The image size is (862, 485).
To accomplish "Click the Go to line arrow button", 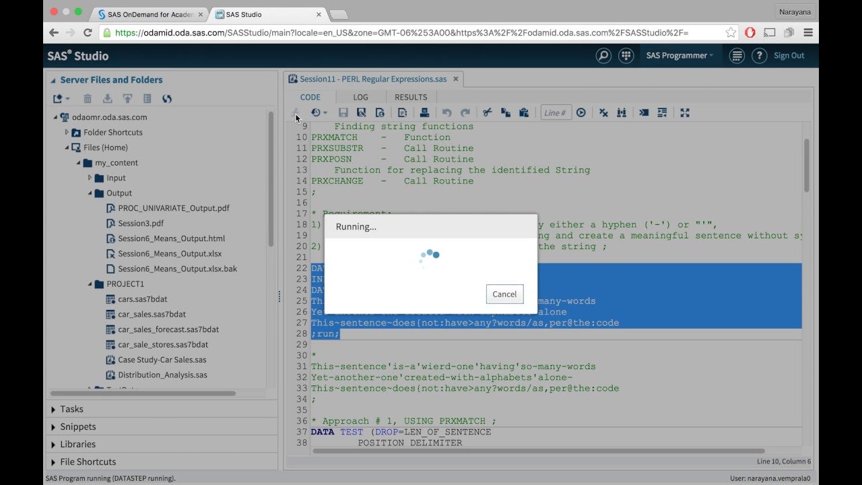I will click(581, 112).
